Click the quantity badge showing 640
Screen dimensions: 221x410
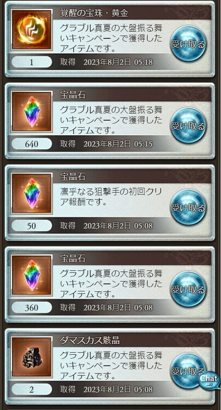pos(32,144)
